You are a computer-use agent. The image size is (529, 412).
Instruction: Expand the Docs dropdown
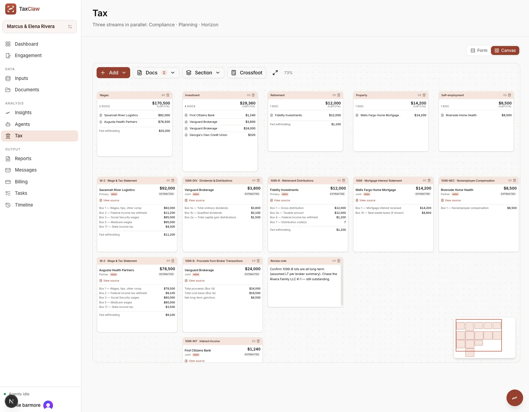click(x=156, y=73)
